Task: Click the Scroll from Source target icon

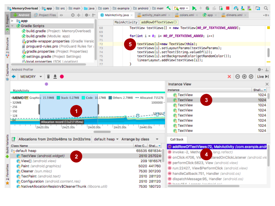Action: [73, 15]
